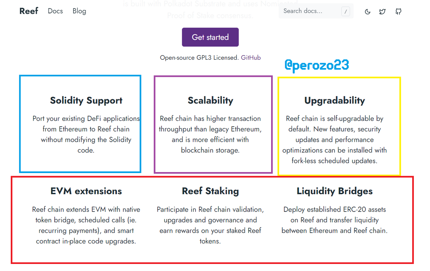Click the fork-less scheduled updates description
The image size is (430, 271).
(x=335, y=140)
